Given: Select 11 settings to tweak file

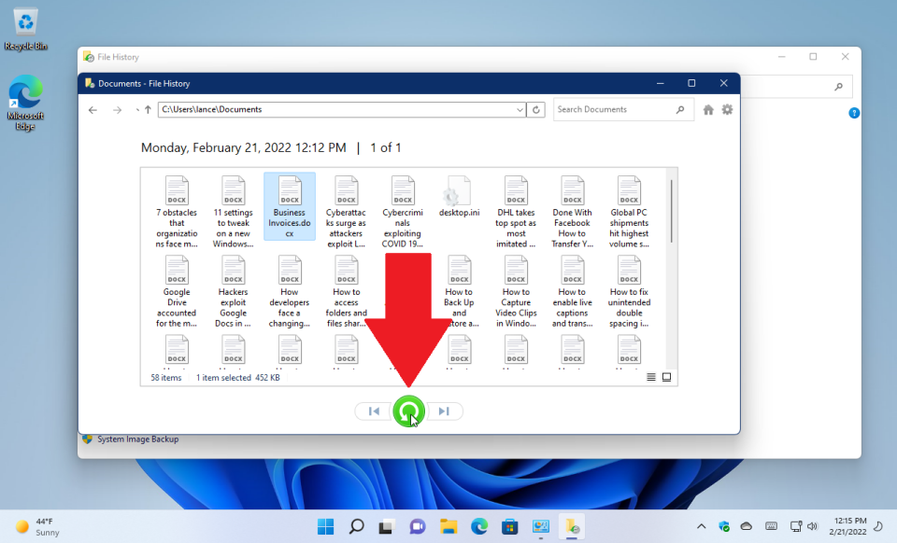Looking at the screenshot, I should point(233,212).
